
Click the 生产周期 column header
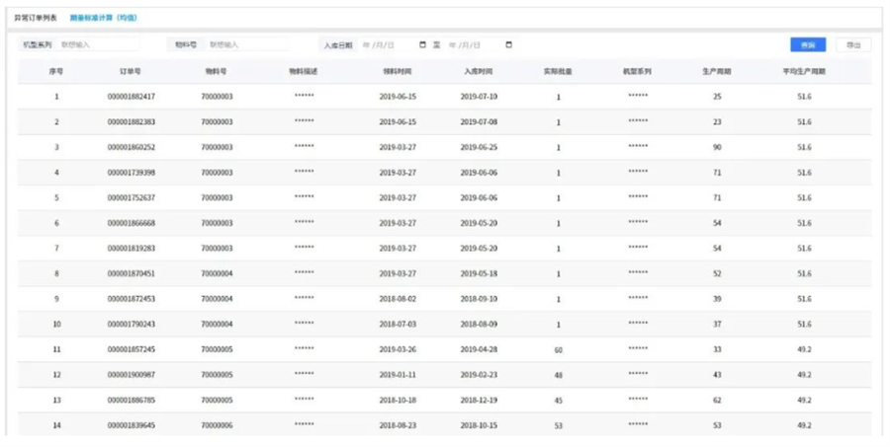click(717, 71)
